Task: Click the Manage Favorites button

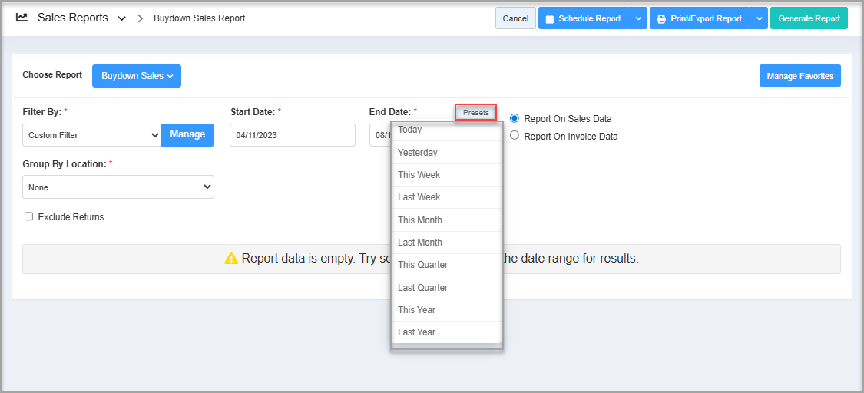Action: click(x=799, y=76)
